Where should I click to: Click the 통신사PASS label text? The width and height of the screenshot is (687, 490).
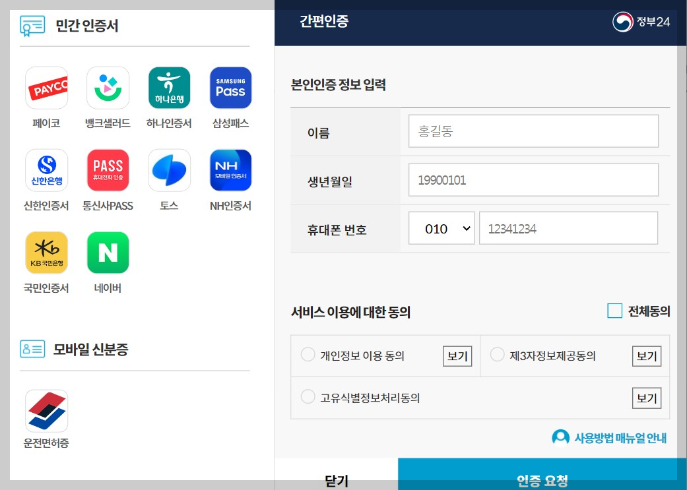click(x=108, y=205)
